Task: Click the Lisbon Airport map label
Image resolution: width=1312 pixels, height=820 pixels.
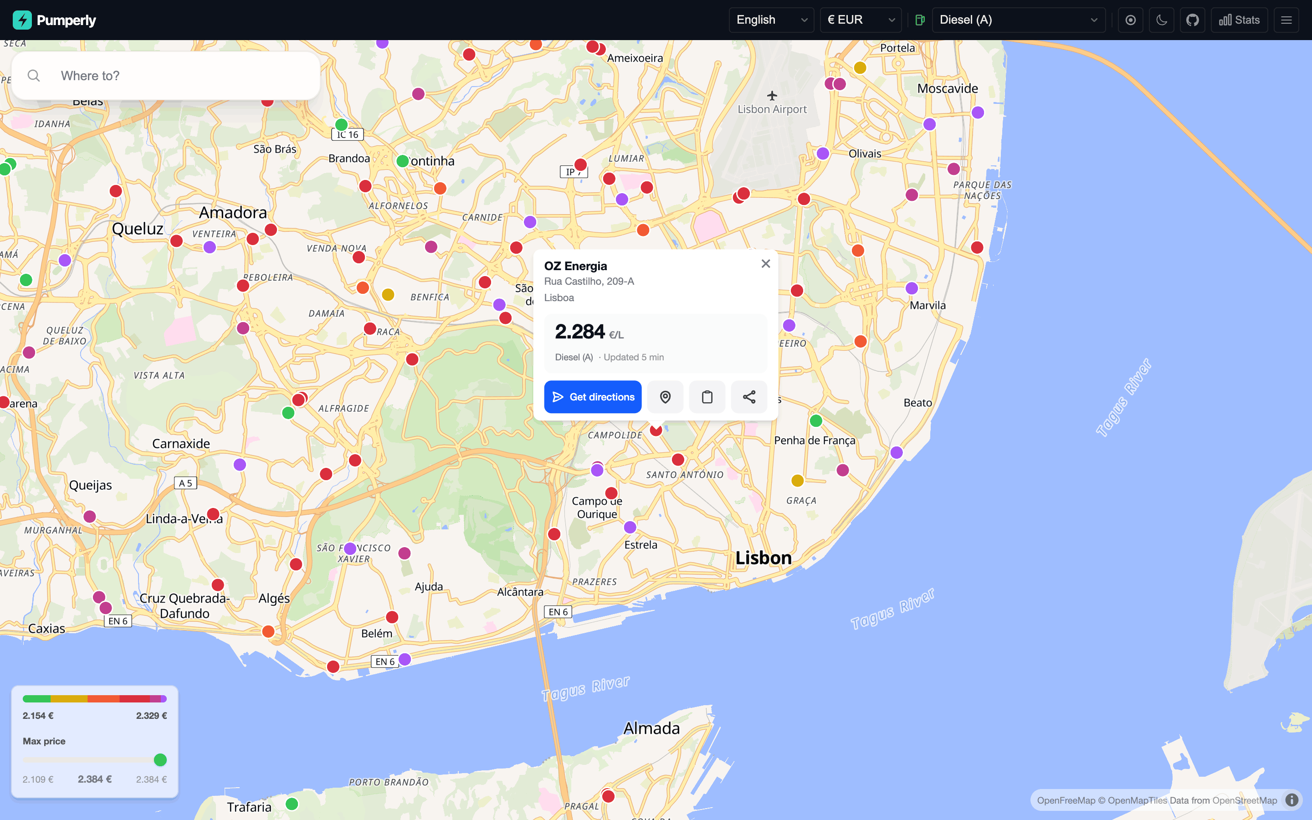Action: click(772, 109)
